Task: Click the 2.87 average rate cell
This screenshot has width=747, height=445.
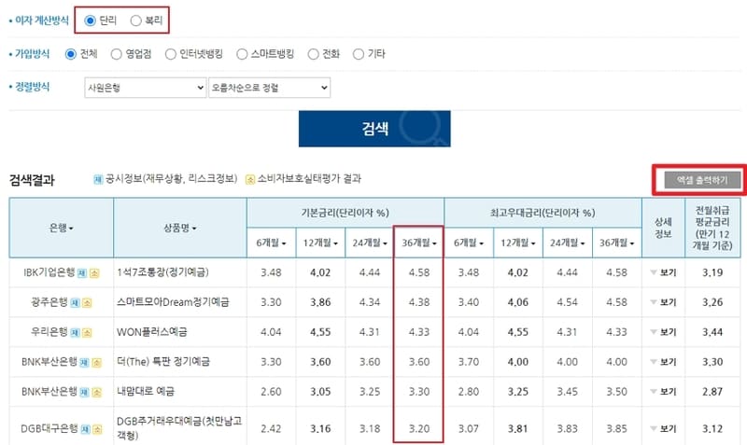Action: coord(712,392)
